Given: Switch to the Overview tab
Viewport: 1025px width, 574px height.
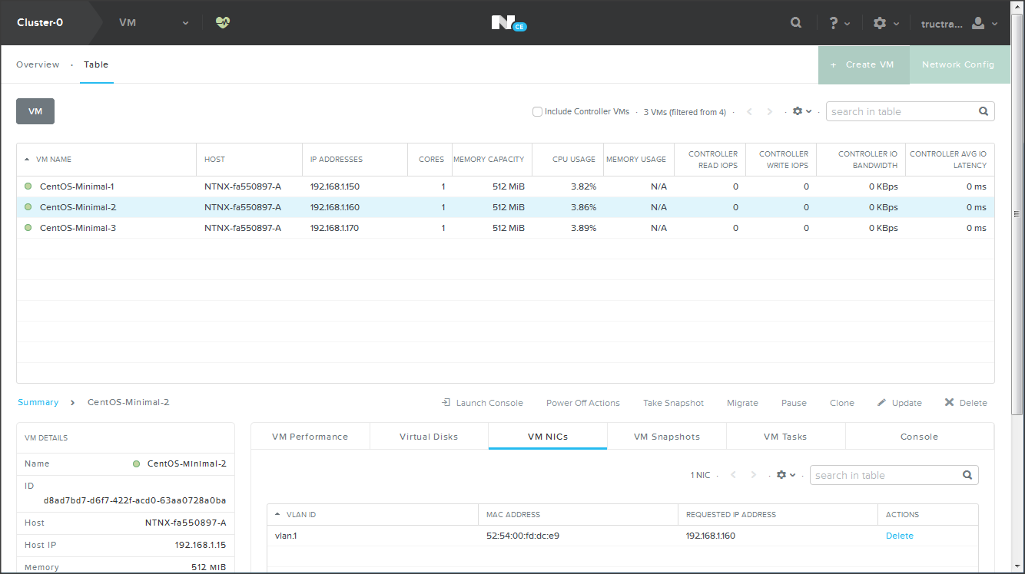Looking at the screenshot, I should pyautogui.click(x=38, y=64).
